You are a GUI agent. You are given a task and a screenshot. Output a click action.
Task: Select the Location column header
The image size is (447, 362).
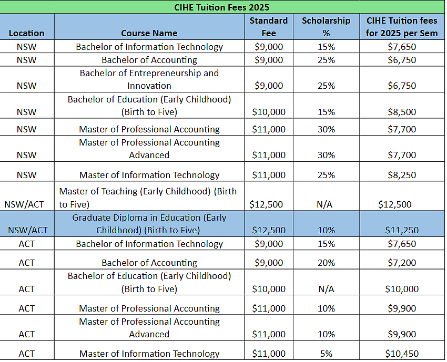(27, 33)
